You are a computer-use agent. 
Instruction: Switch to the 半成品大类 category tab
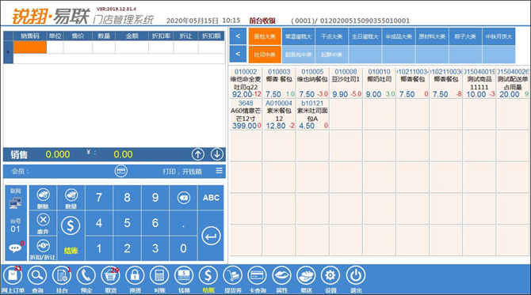tap(399, 36)
